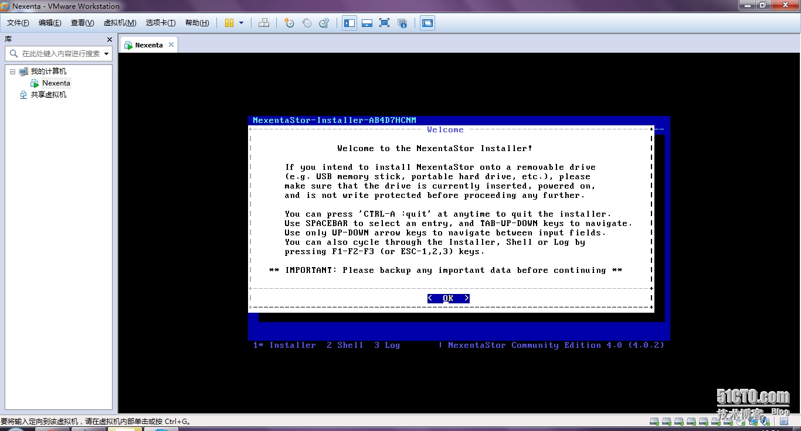Toggle the thumbnail bar view

[367, 23]
